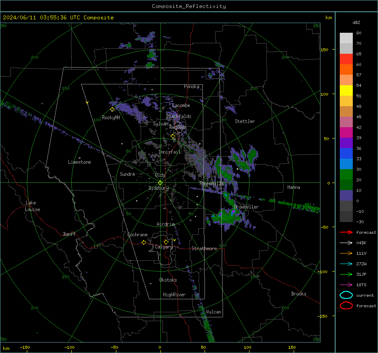Click the red forecast arrow in the legend
The width and height of the screenshot is (378, 353).
click(346, 232)
